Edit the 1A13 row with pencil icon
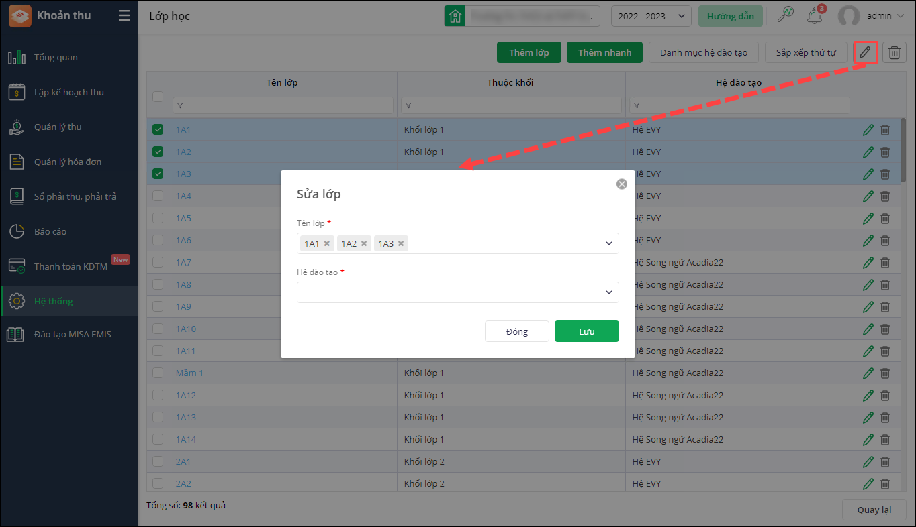 [x=868, y=418]
